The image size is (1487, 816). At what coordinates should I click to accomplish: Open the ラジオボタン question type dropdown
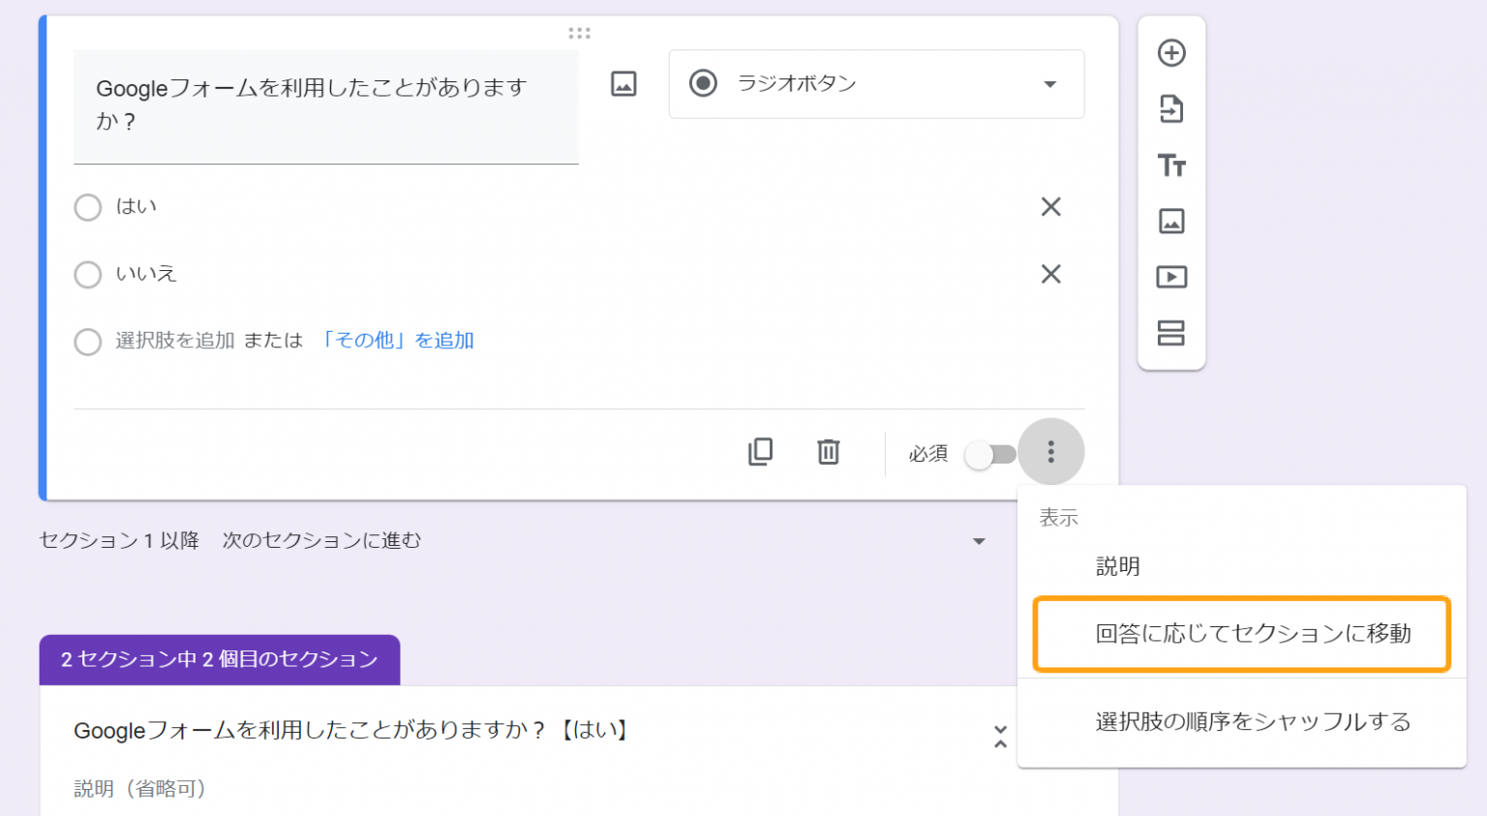[876, 84]
